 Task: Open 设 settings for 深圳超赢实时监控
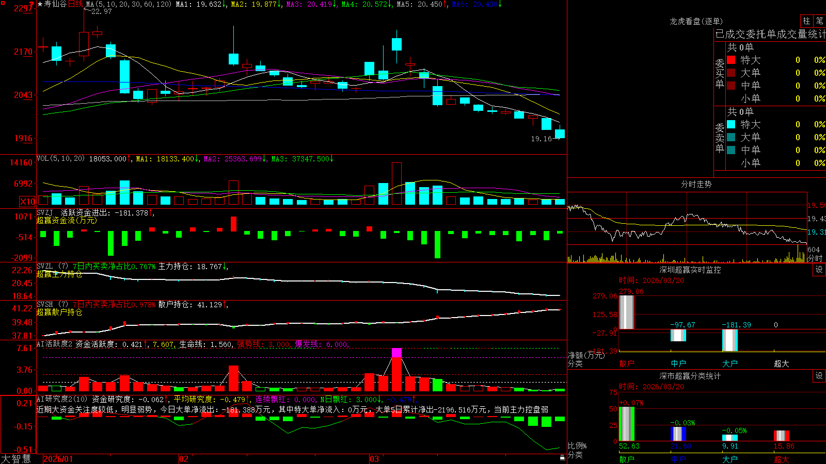pos(819,270)
